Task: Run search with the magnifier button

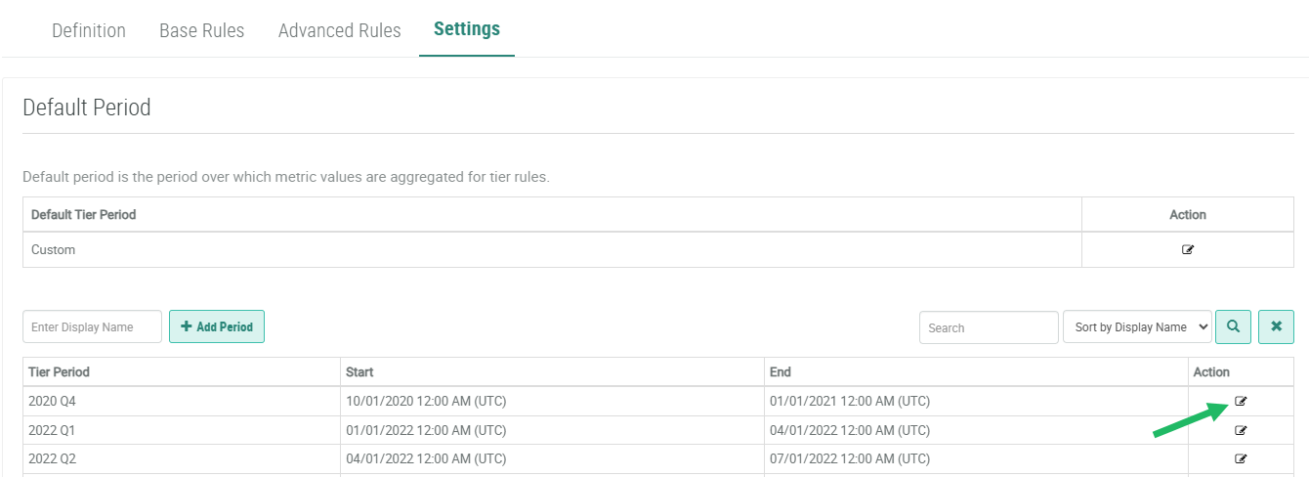Action: tap(1233, 327)
